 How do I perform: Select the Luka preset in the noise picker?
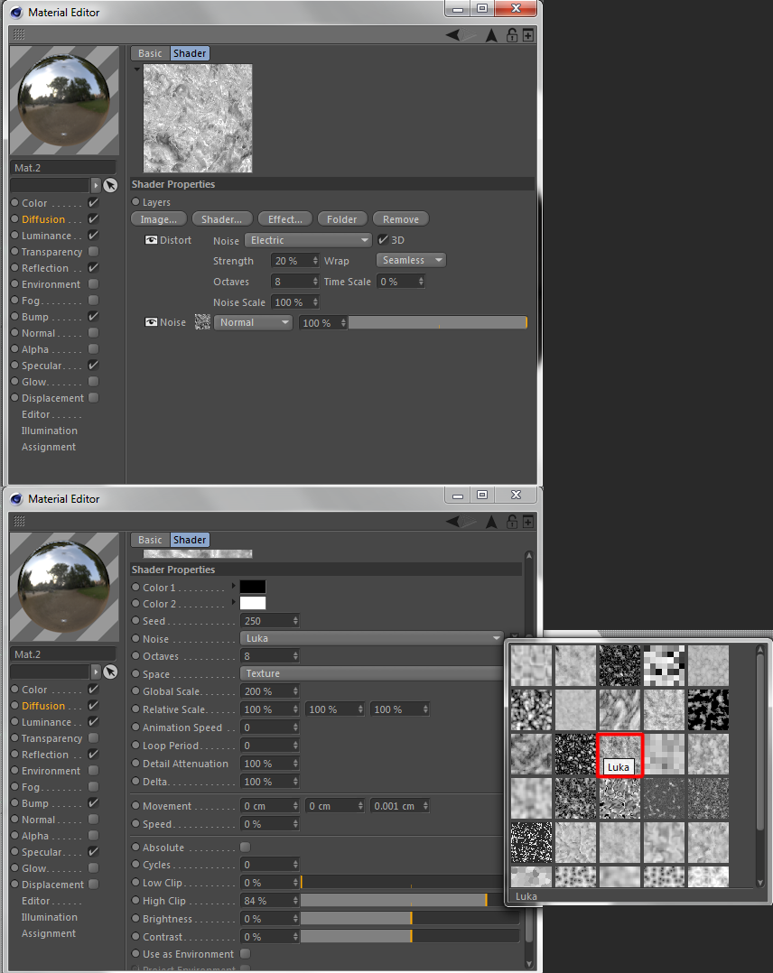pyautogui.click(x=619, y=755)
